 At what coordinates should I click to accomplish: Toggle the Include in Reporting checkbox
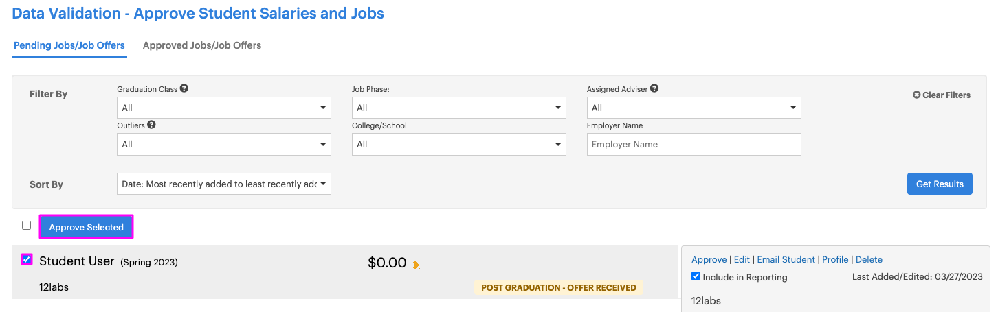pyautogui.click(x=696, y=276)
